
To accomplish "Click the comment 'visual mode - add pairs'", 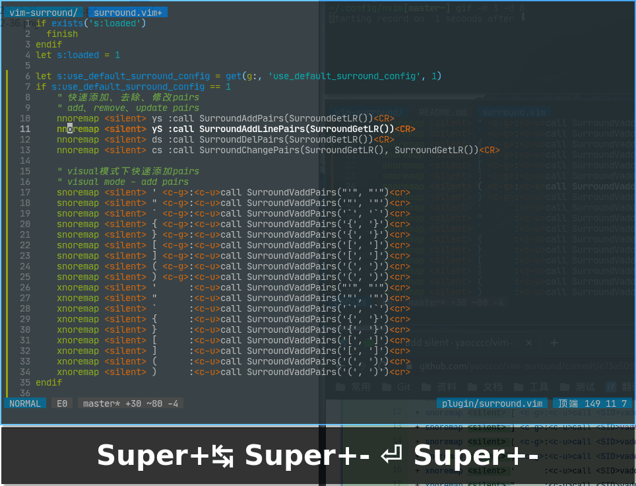I will click(x=123, y=182).
